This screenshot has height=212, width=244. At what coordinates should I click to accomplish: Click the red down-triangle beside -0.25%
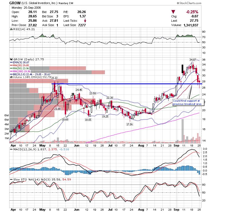coord(173,12)
